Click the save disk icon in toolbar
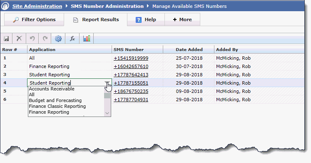 6,39
